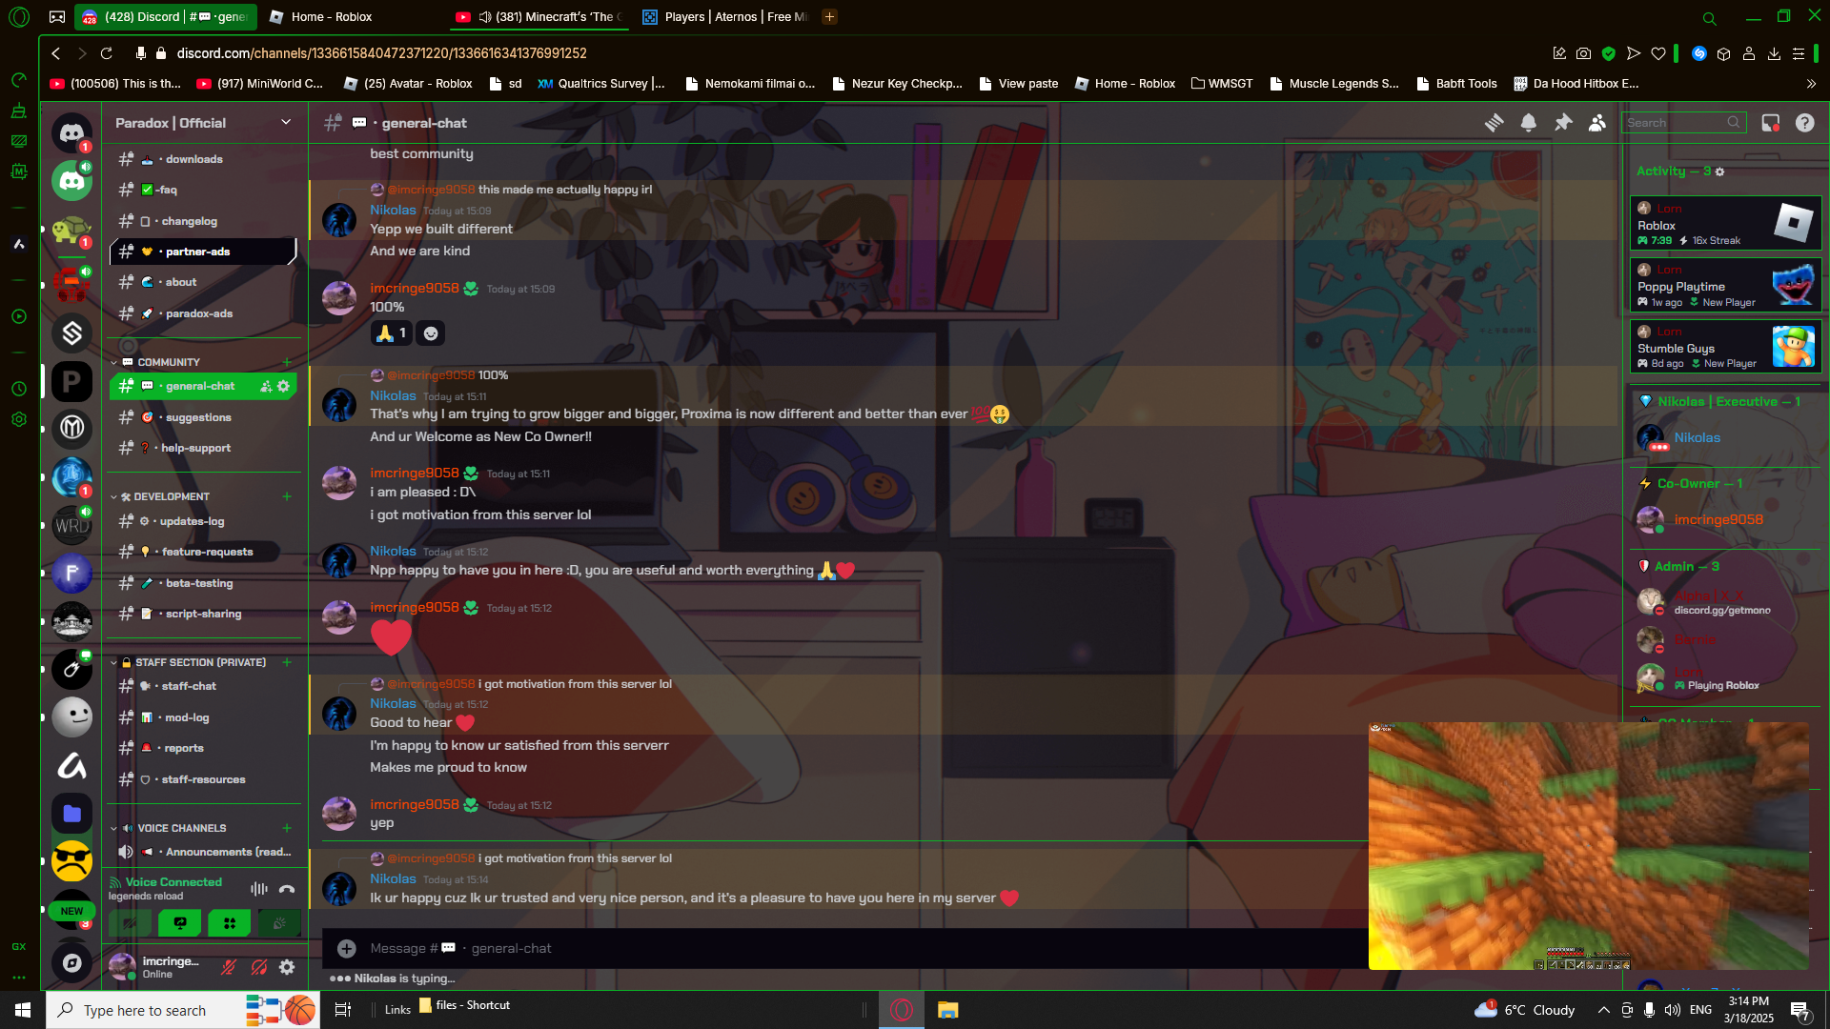The width and height of the screenshot is (1830, 1029).
Task: Toggle headphone deafen off
Action: [258, 968]
